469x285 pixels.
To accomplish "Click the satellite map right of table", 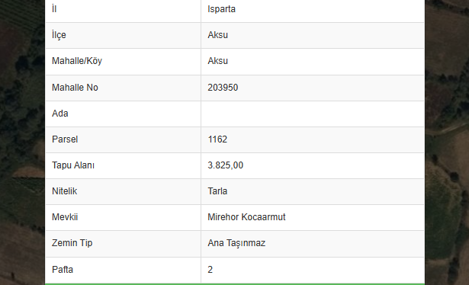I will pos(447,142).
